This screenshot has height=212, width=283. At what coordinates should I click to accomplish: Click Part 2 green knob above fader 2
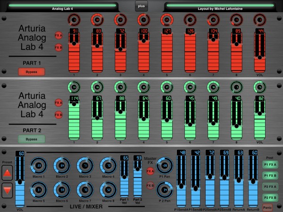coord(97,87)
